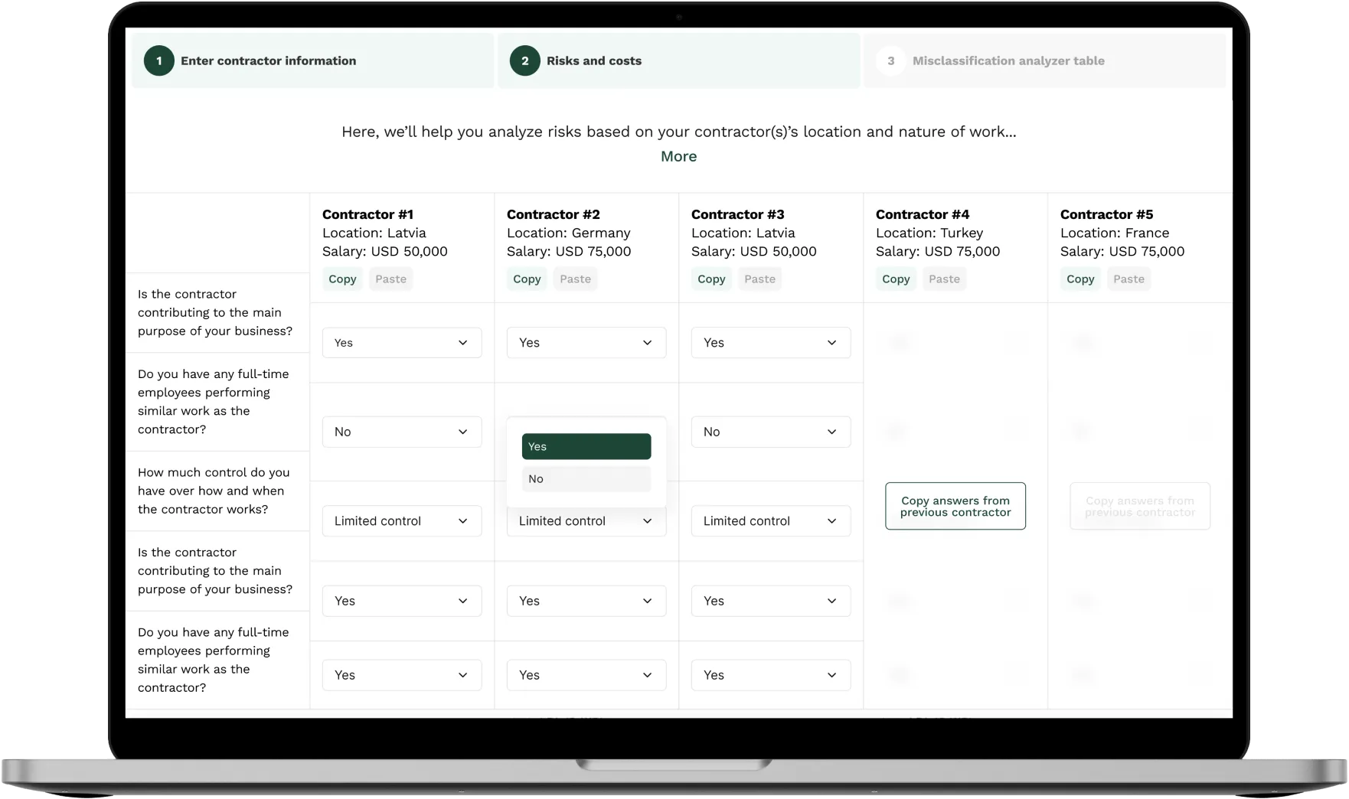Viewport: 1349px width, 799px height.
Task: Switch to the Risks and costs step
Action: (594, 60)
